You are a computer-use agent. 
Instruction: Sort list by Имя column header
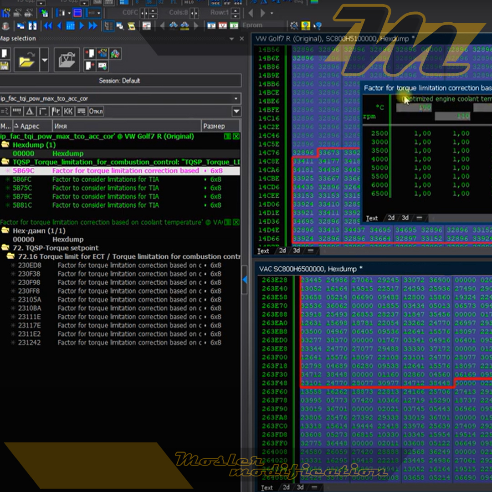coord(127,126)
